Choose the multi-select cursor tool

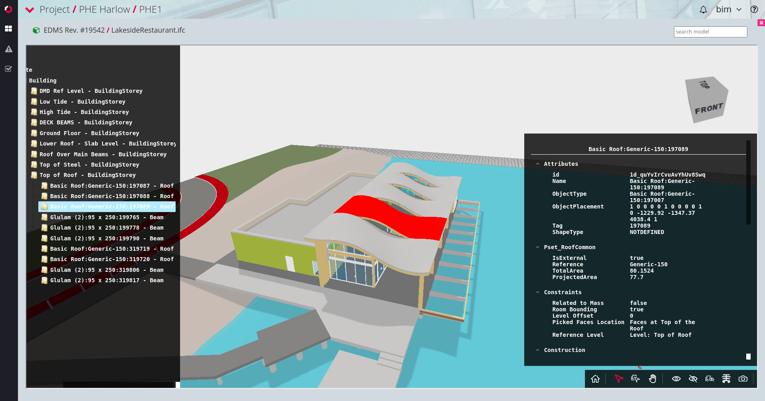635,379
